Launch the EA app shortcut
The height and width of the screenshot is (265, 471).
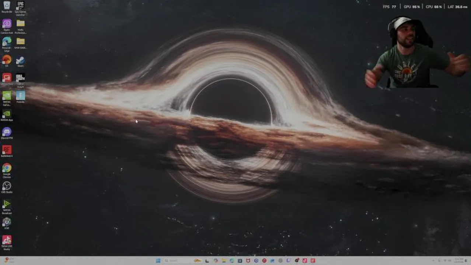[x=7, y=61]
